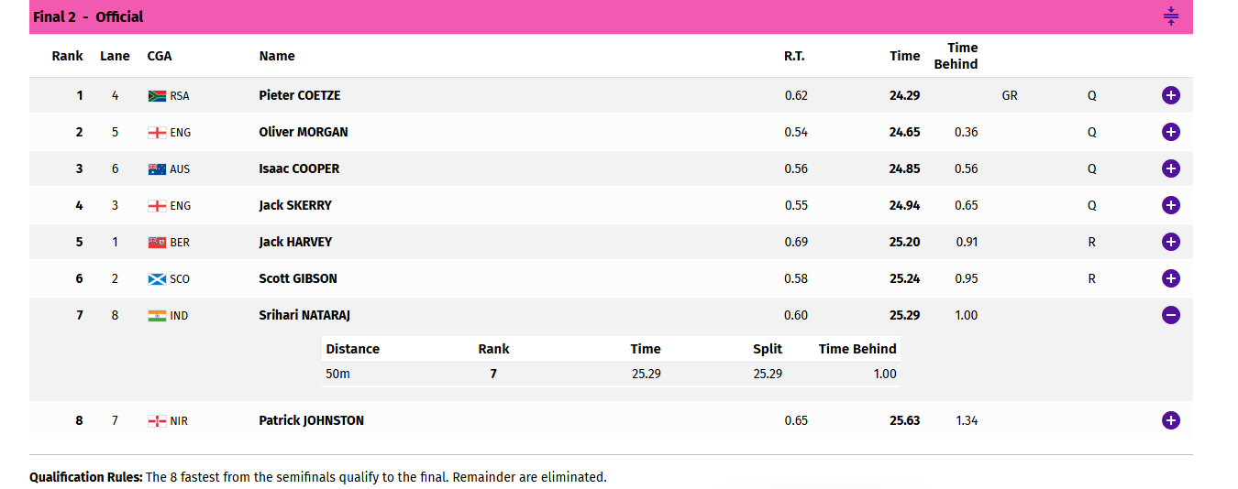The height and width of the screenshot is (489, 1238).
Task: Click the Final 2 - Official header
Action: tap(88, 16)
